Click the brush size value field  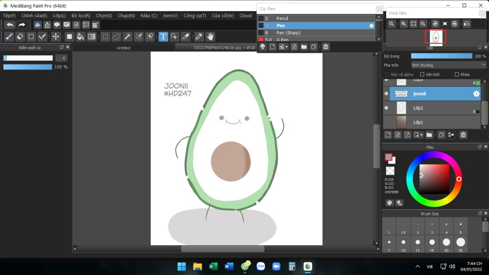coord(62,58)
